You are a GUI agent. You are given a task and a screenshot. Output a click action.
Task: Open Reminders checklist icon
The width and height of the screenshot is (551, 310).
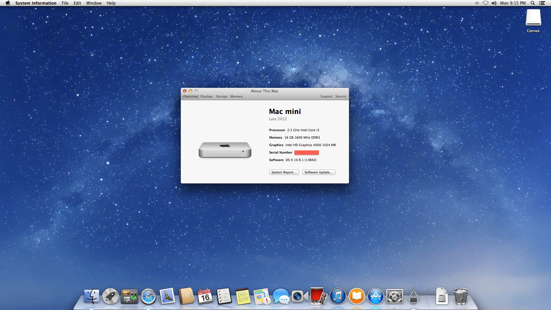coord(224,296)
